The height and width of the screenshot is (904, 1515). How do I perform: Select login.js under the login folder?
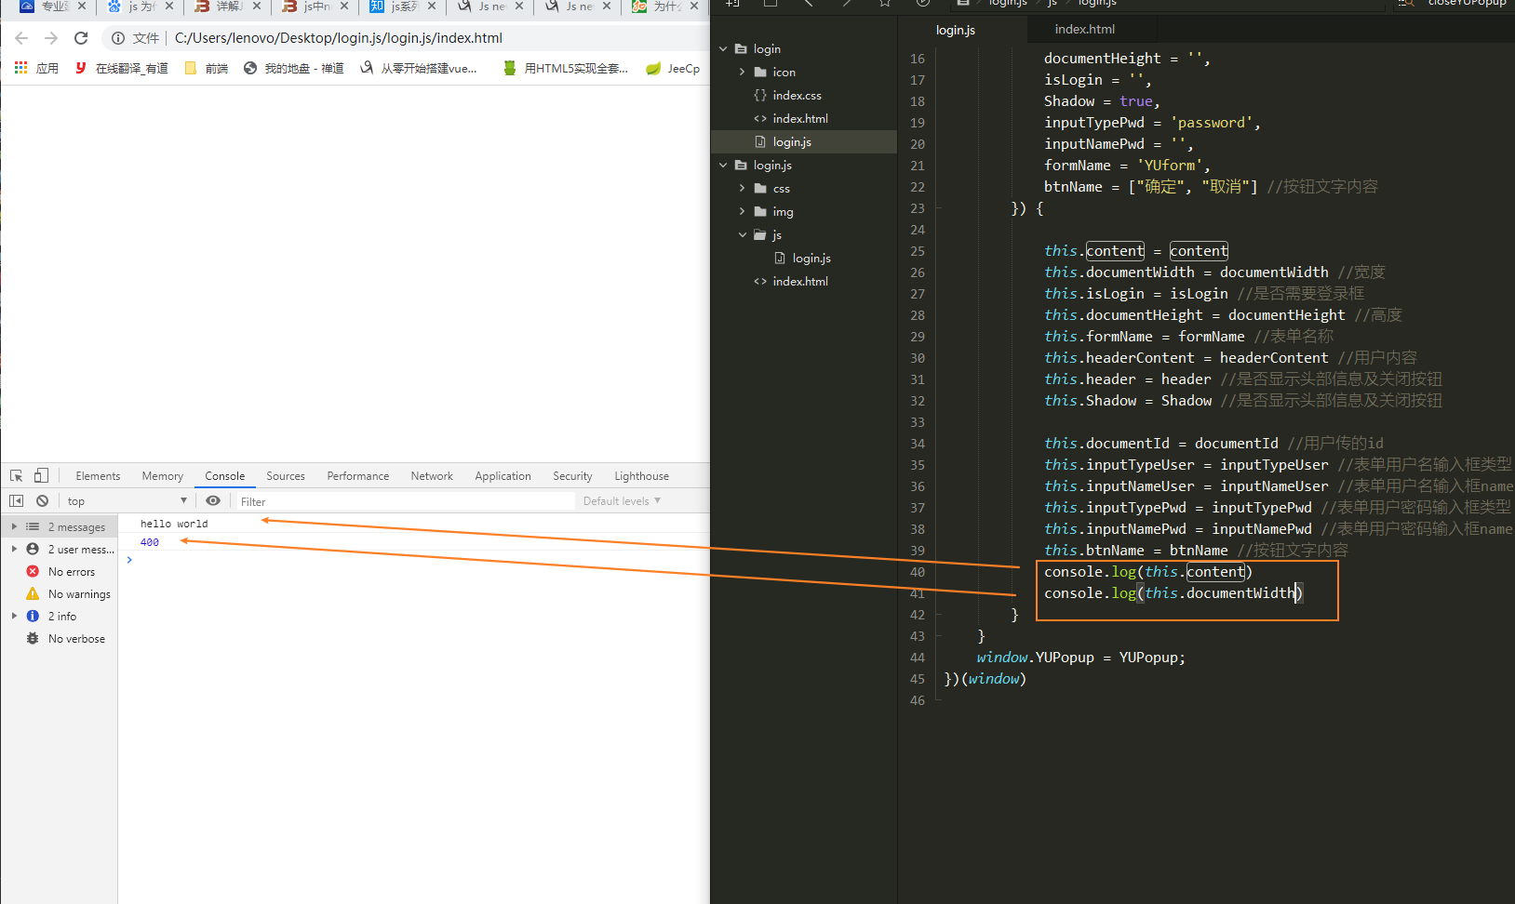click(792, 141)
